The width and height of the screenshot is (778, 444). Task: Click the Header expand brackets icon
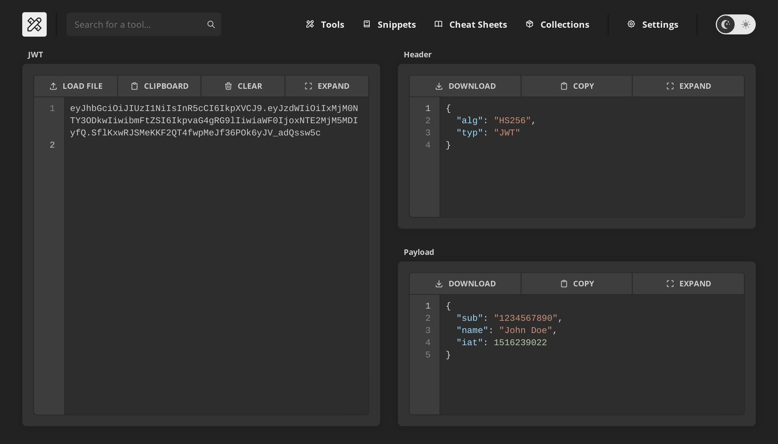(x=670, y=86)
